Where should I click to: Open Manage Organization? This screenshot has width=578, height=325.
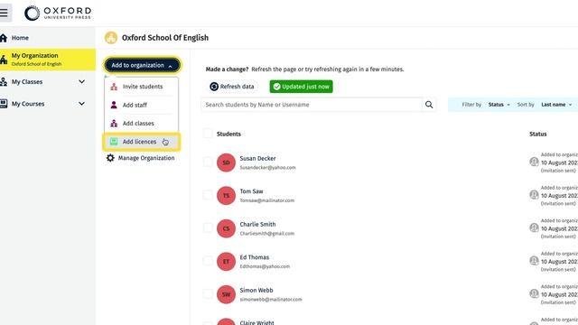click(141, 158)
